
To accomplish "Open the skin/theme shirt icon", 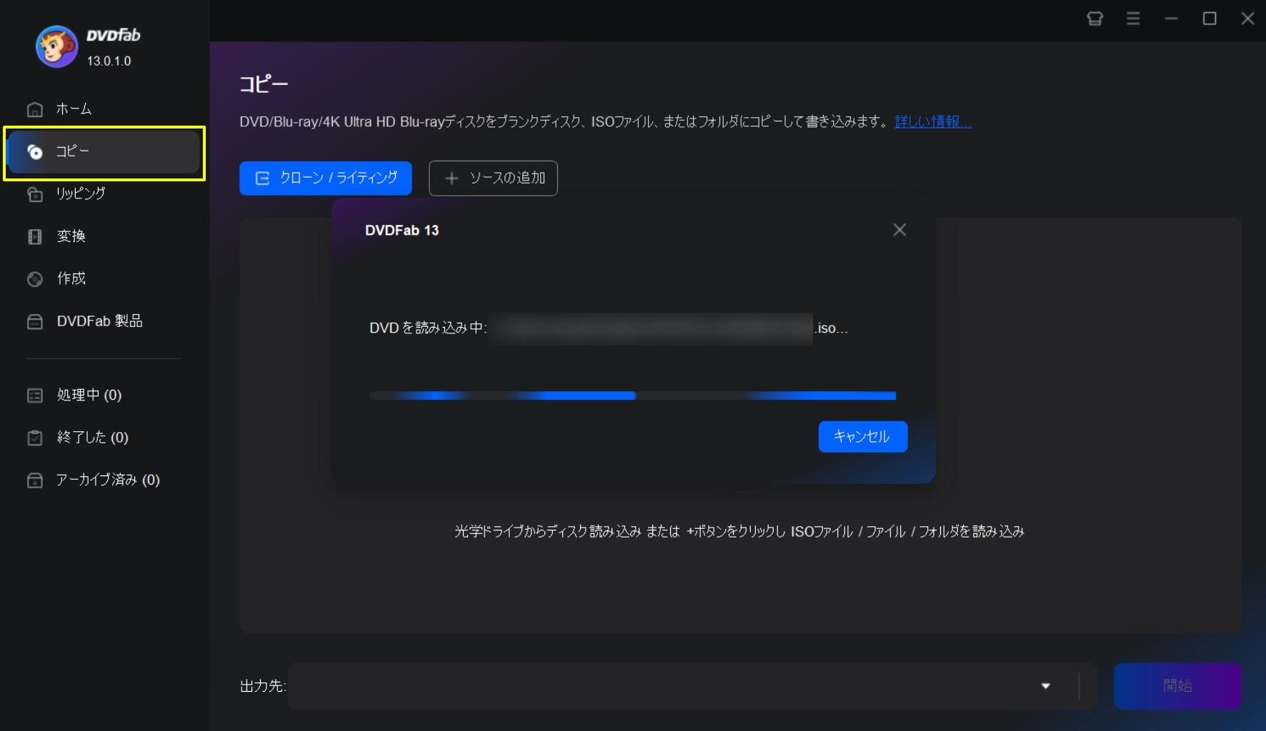I will pyautogui.click(x=1095, y=19).
